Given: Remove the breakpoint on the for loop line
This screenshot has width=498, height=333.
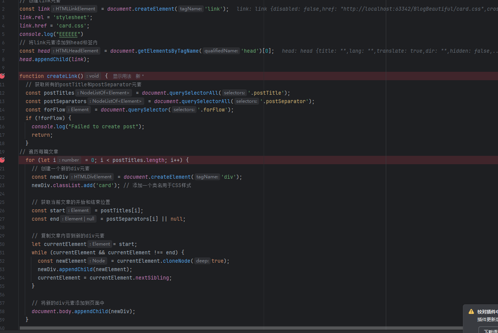Looking at the screenshot, I should click(x=2, y=160).
